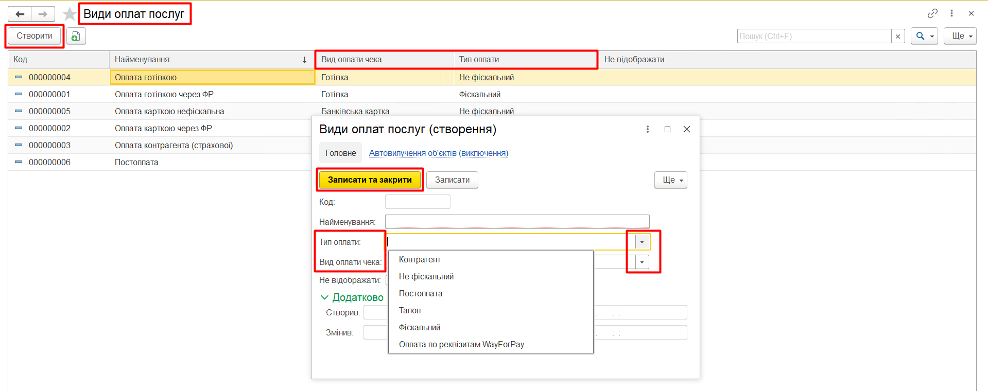Viewport: 988px width, 391px height.
Task: Click the magnifier search button
Action: pyautogui.click(x=924, y=36)
